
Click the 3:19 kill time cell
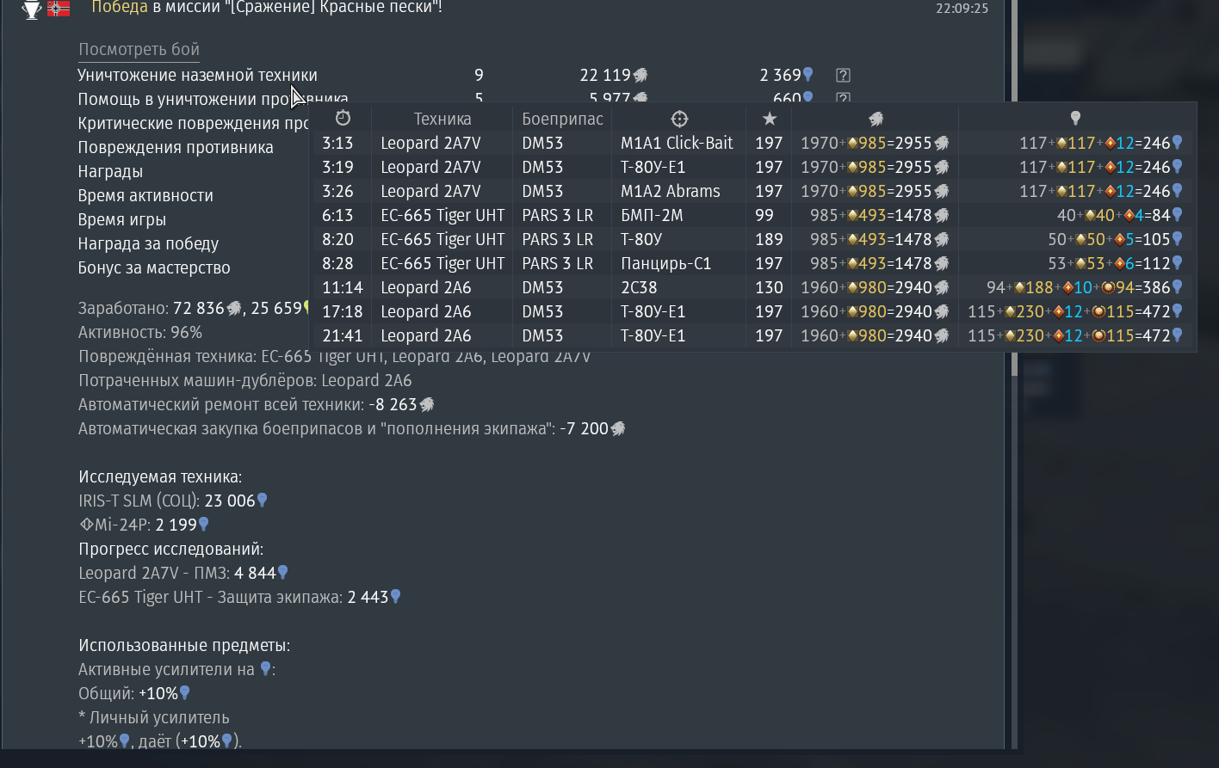(x=337, y=167)
